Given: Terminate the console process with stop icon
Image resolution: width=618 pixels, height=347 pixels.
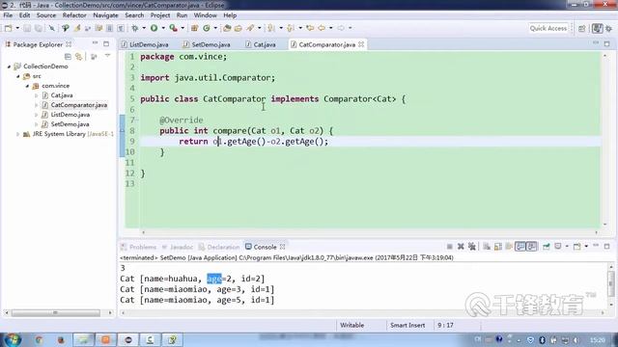Looking at the screenshot, I should point(450,247).
